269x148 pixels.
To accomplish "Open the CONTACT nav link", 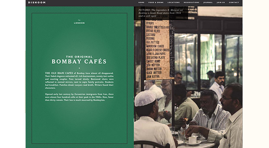I will 234,2.
